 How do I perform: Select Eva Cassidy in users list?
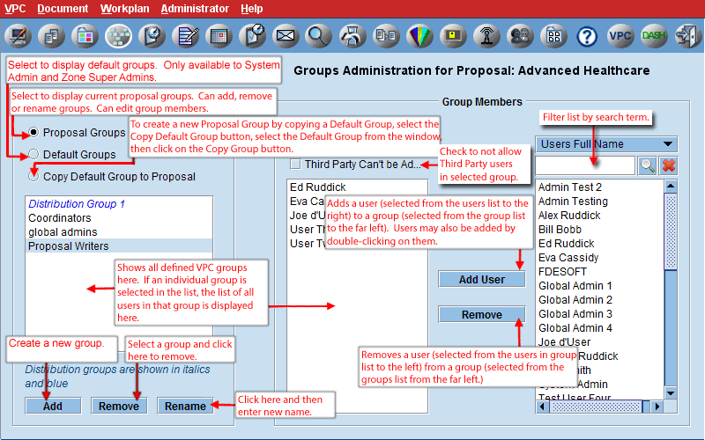pyautogui.click(x=600, y=257)
